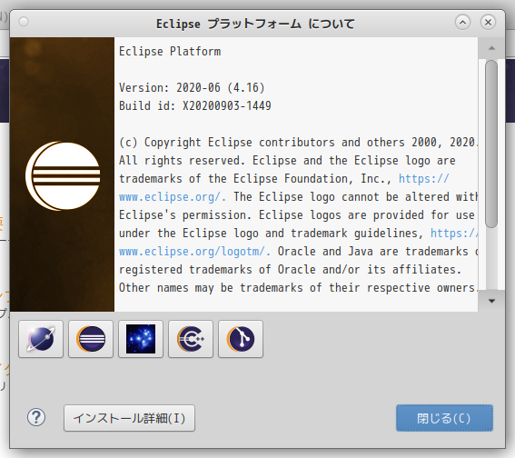Click the インストール詳細(I) button
The height and width of the screenshot is (458, 515).
[129, 418]
